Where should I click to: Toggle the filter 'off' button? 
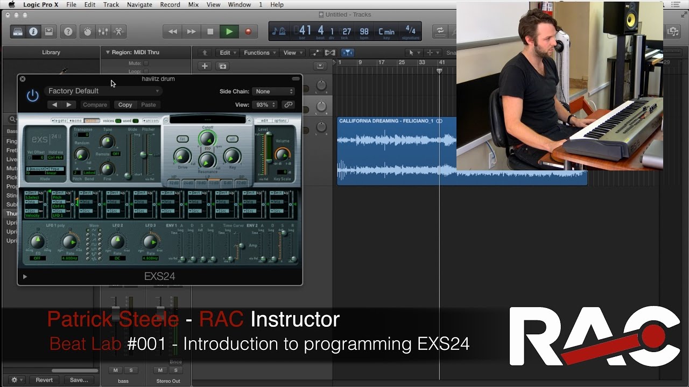232,139
